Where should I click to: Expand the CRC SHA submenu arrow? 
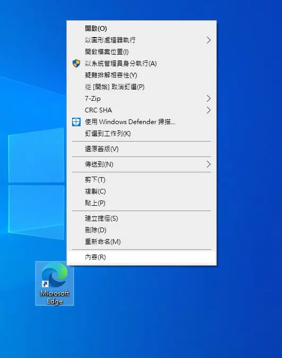208,110
